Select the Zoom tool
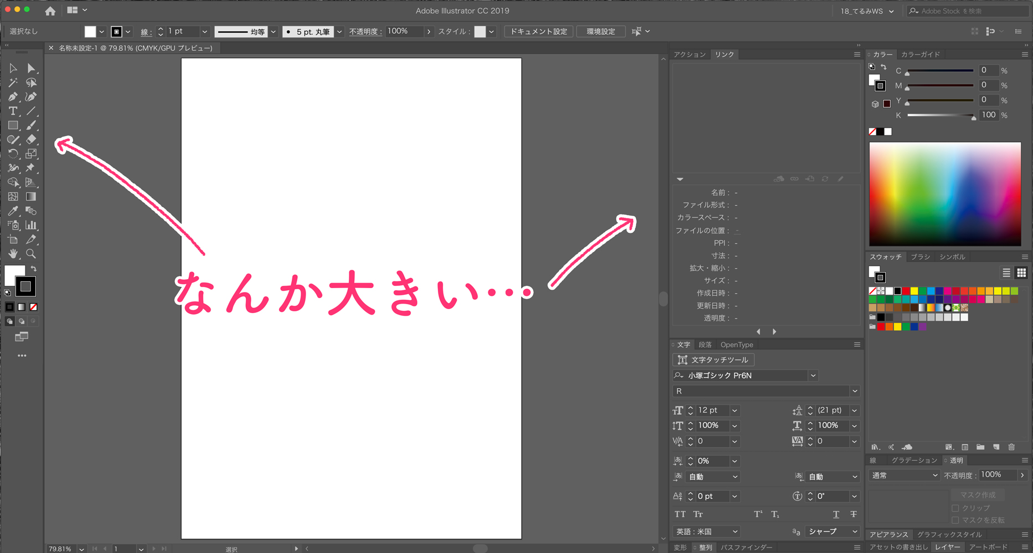 click(31, 254)
